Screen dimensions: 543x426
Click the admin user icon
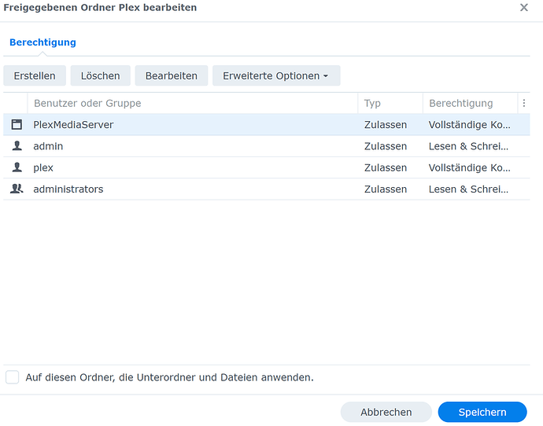point(17,146)
